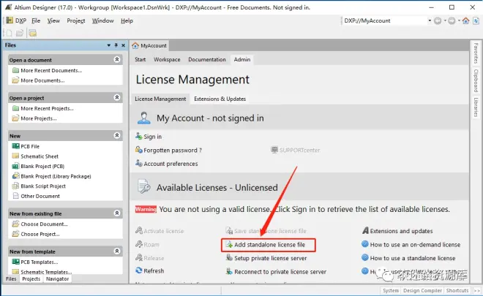This screenshot has width=483, height=296.
Task: Click the Extensions and updates A icon
Action: pos(365,230)
